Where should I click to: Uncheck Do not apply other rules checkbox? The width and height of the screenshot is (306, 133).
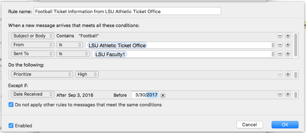tap(11, 105)
